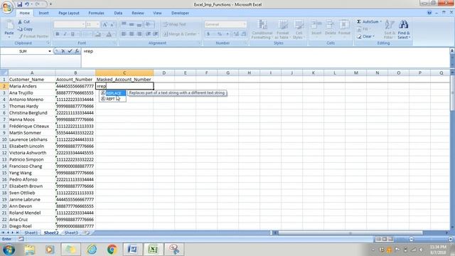Open the Merge & Center dropdown

point(199,34)
